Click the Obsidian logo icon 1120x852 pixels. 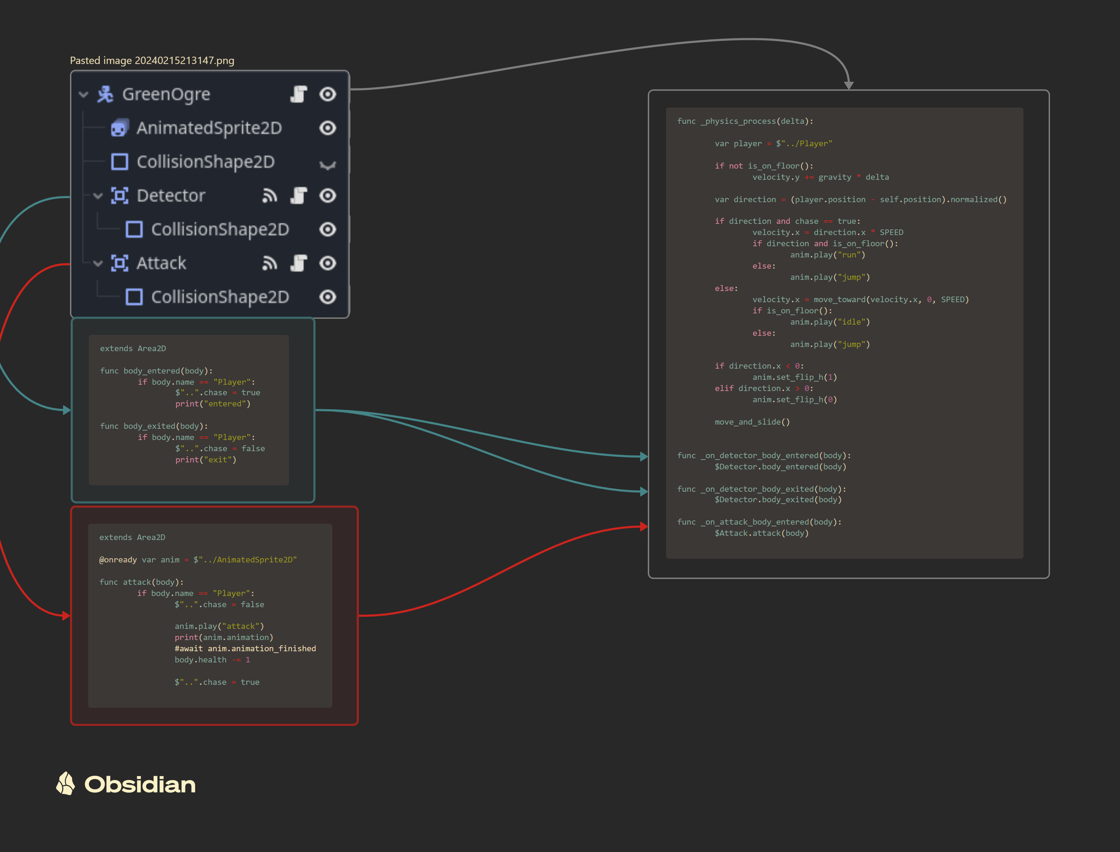click(65, 783)
